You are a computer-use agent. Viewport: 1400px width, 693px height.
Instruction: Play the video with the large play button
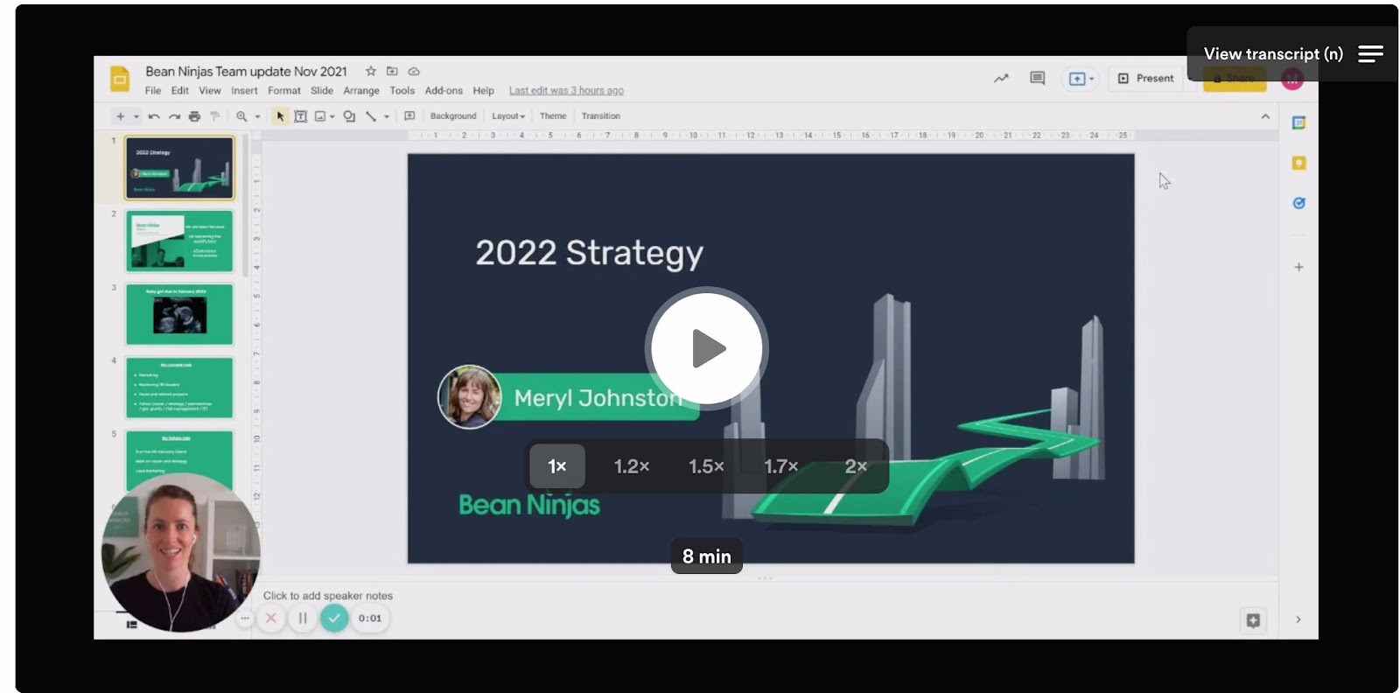tap(707, 348)
